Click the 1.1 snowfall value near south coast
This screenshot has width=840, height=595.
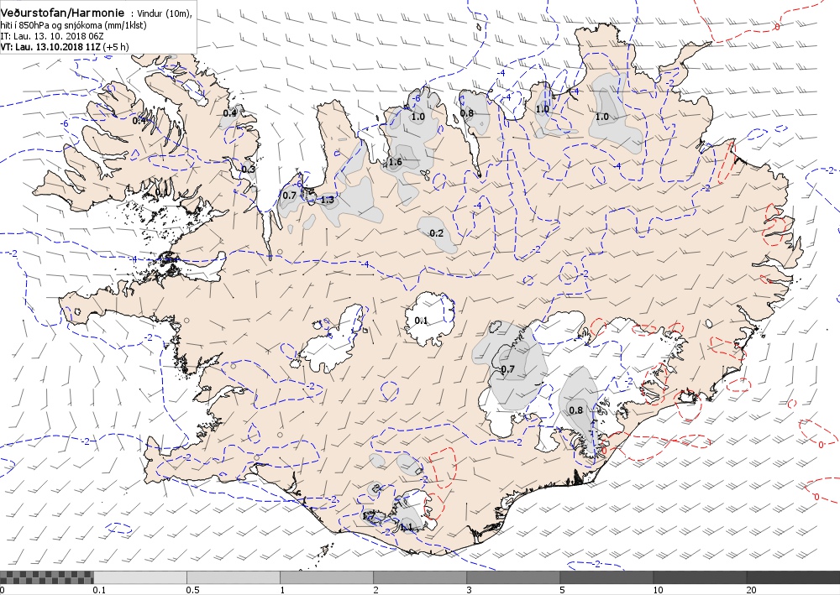[x=407, y=527]
